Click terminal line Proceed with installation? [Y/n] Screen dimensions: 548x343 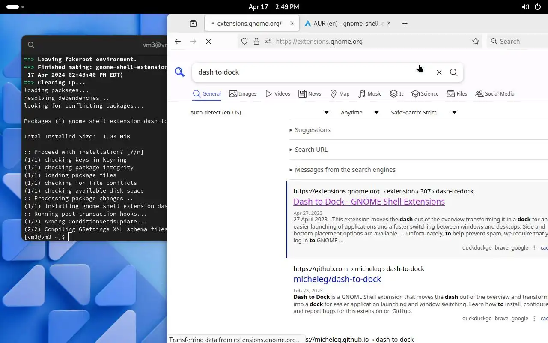click(x=84, y=152)
